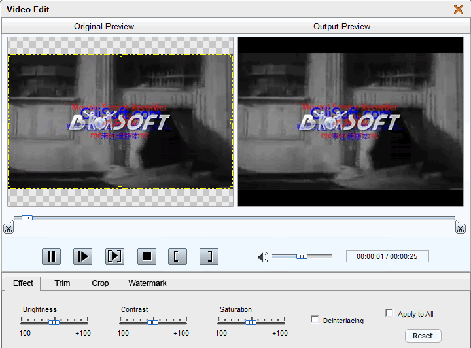The image size is (471, 348).
Task: Click the right scissors trim marker
Action: (x=461, y=228)
